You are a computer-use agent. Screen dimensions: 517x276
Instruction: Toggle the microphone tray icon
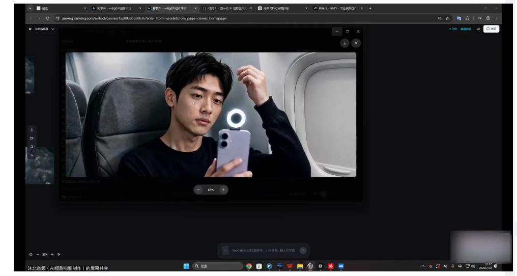pyautogui.click(x=453, y=266)
